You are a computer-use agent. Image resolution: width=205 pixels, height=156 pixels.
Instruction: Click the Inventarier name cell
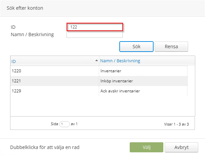(111, 71)
